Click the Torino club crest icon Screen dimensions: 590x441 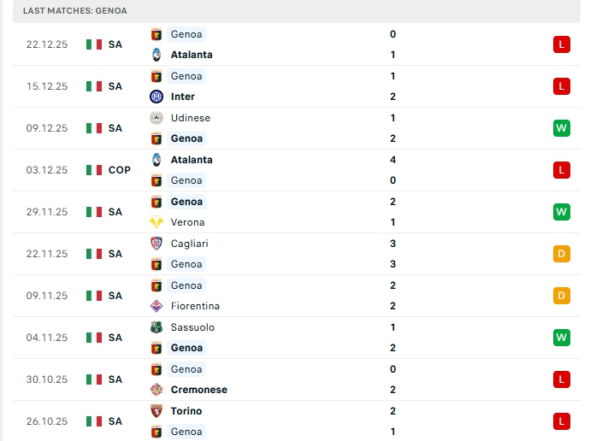pyautogui.click(x=156, y=411)
